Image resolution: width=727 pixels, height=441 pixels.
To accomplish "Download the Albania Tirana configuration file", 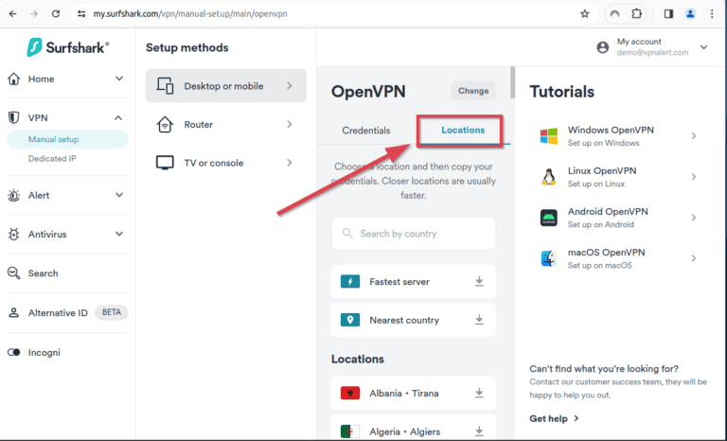I will click(x=479, y=394).
